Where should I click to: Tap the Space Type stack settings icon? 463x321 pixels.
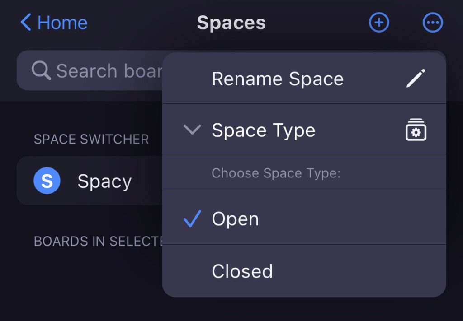(416, 130)
